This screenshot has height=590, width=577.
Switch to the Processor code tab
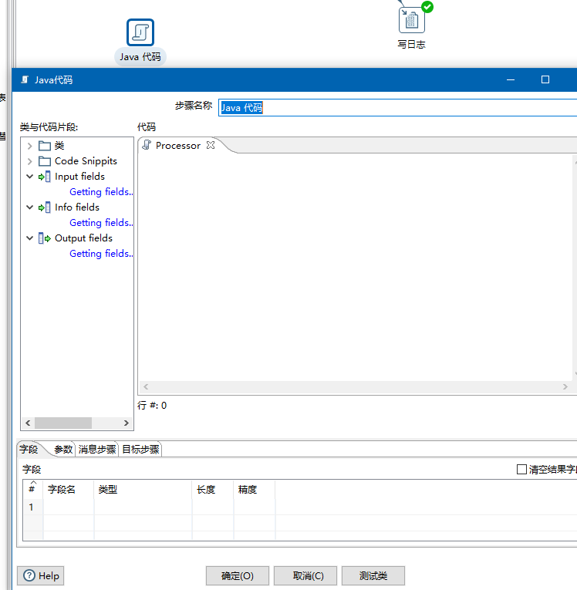pyautogui.click(x=177, y=146)
